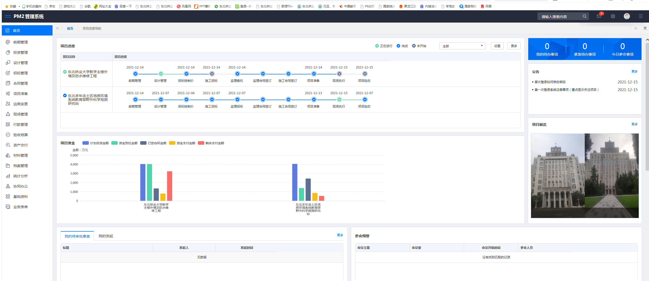
Task: Switch to 我的发起 tab
Action: [x=106, y=236]
